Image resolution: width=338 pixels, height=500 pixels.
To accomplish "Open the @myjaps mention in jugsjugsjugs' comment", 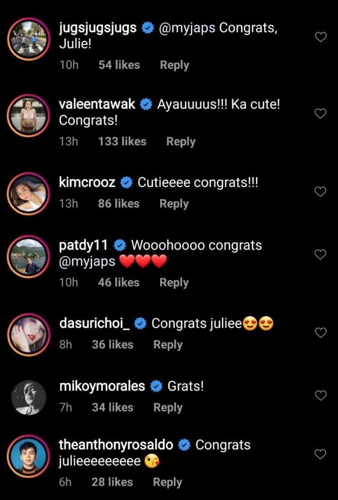I will [x=187, y=28].
